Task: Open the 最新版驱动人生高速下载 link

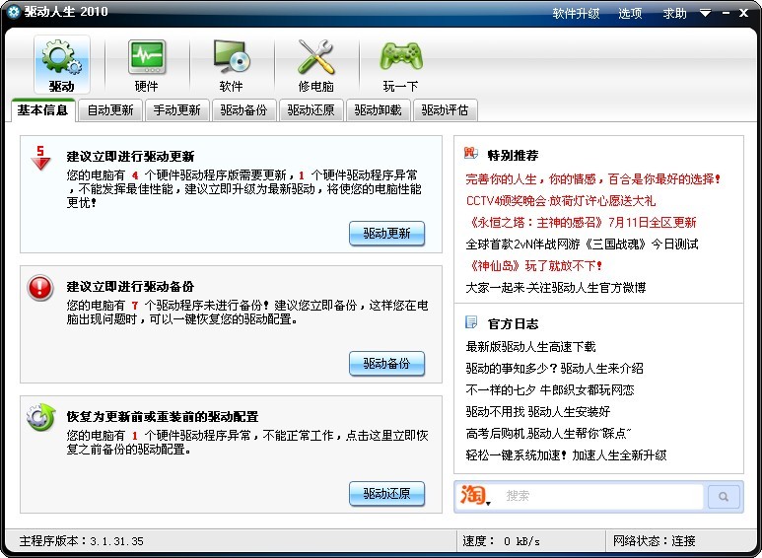Action: [x=530, y=346]
